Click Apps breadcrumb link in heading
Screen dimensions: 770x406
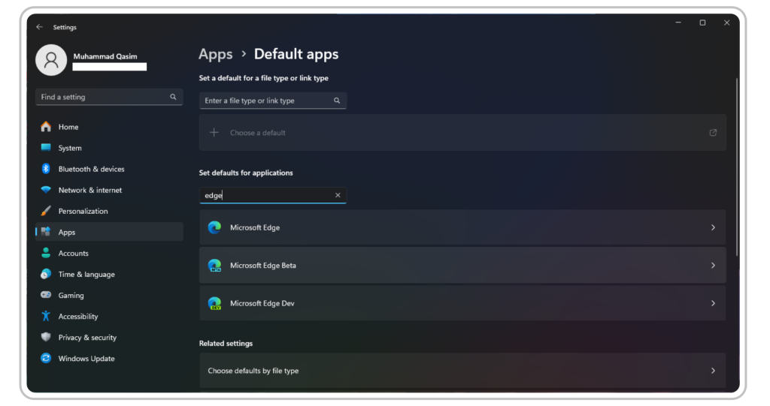[x=216, y=55]
